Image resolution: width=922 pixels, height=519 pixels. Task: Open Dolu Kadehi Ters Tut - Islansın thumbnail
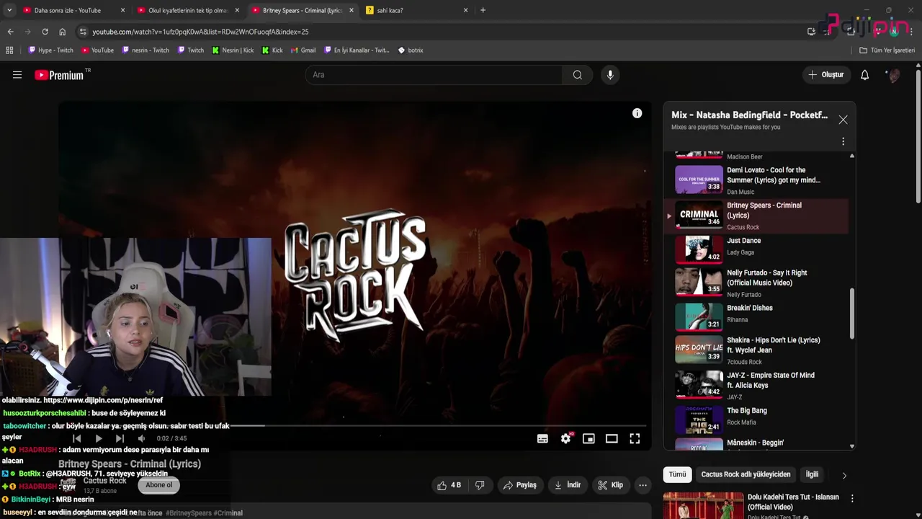tap(703, 505)
